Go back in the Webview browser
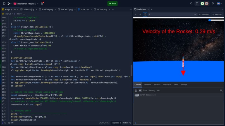Viewport: 225px width, 126px height. click(x=136, y=14)
